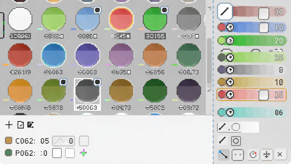Pick the dark purple swatch in the palette grid

pyautogui.click(x=189, y=91)
